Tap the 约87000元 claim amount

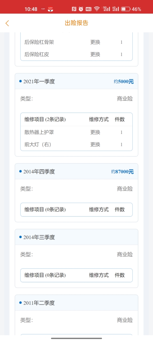coord(122,172)
